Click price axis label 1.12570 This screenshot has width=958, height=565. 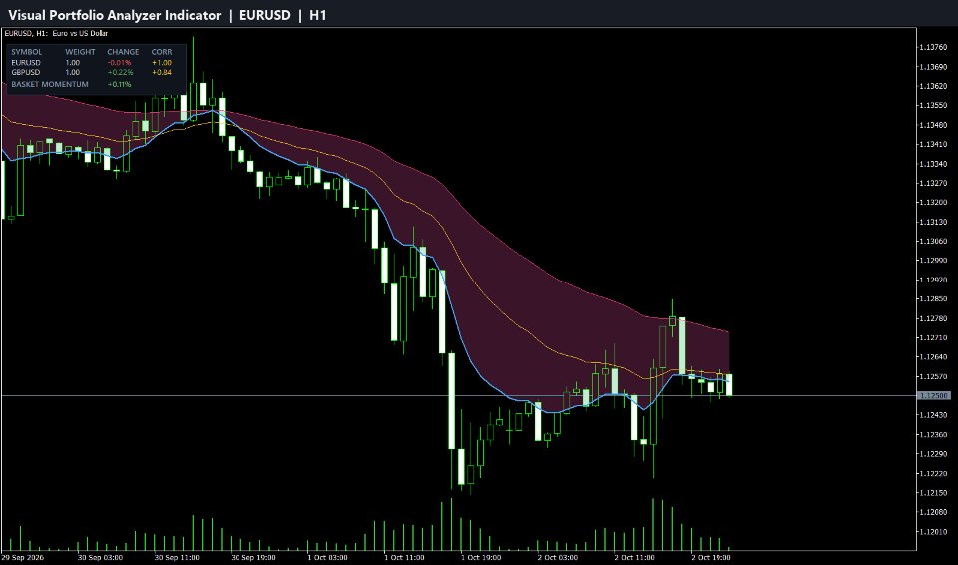coord(935,376)
